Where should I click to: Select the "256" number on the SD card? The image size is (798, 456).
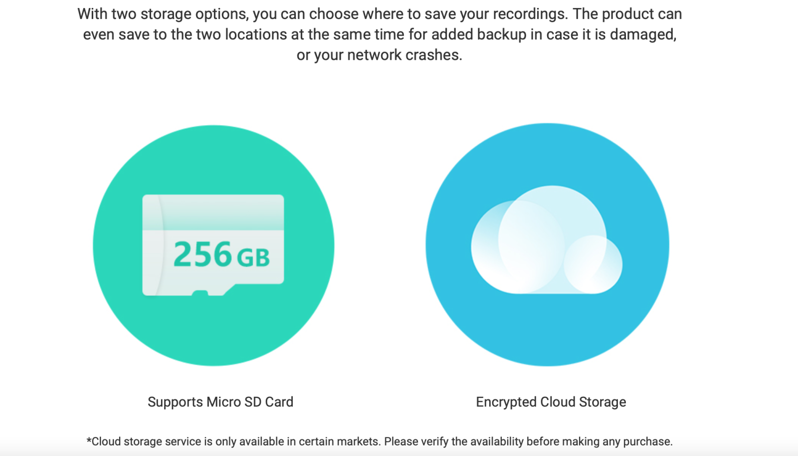click(x=202, y=255)
